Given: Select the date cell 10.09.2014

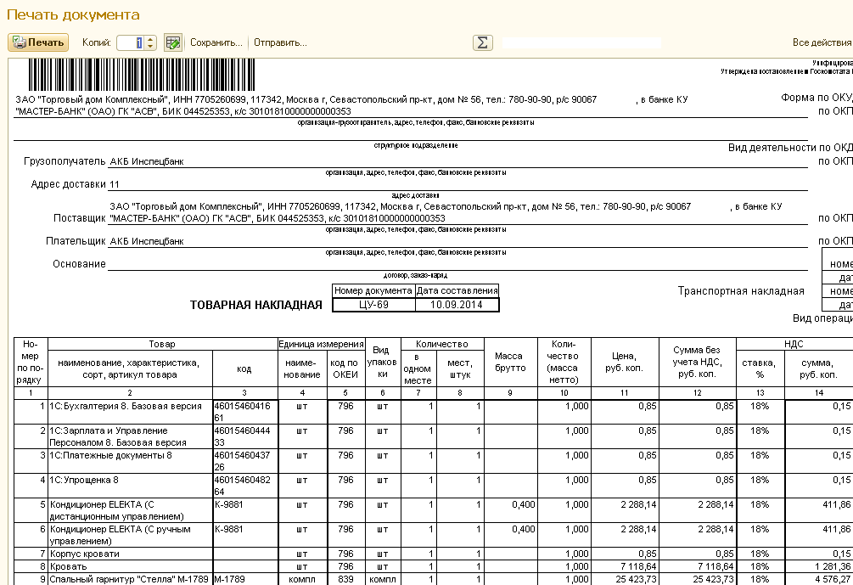Looking at the screenshot, I should click(x=457, y=305).
